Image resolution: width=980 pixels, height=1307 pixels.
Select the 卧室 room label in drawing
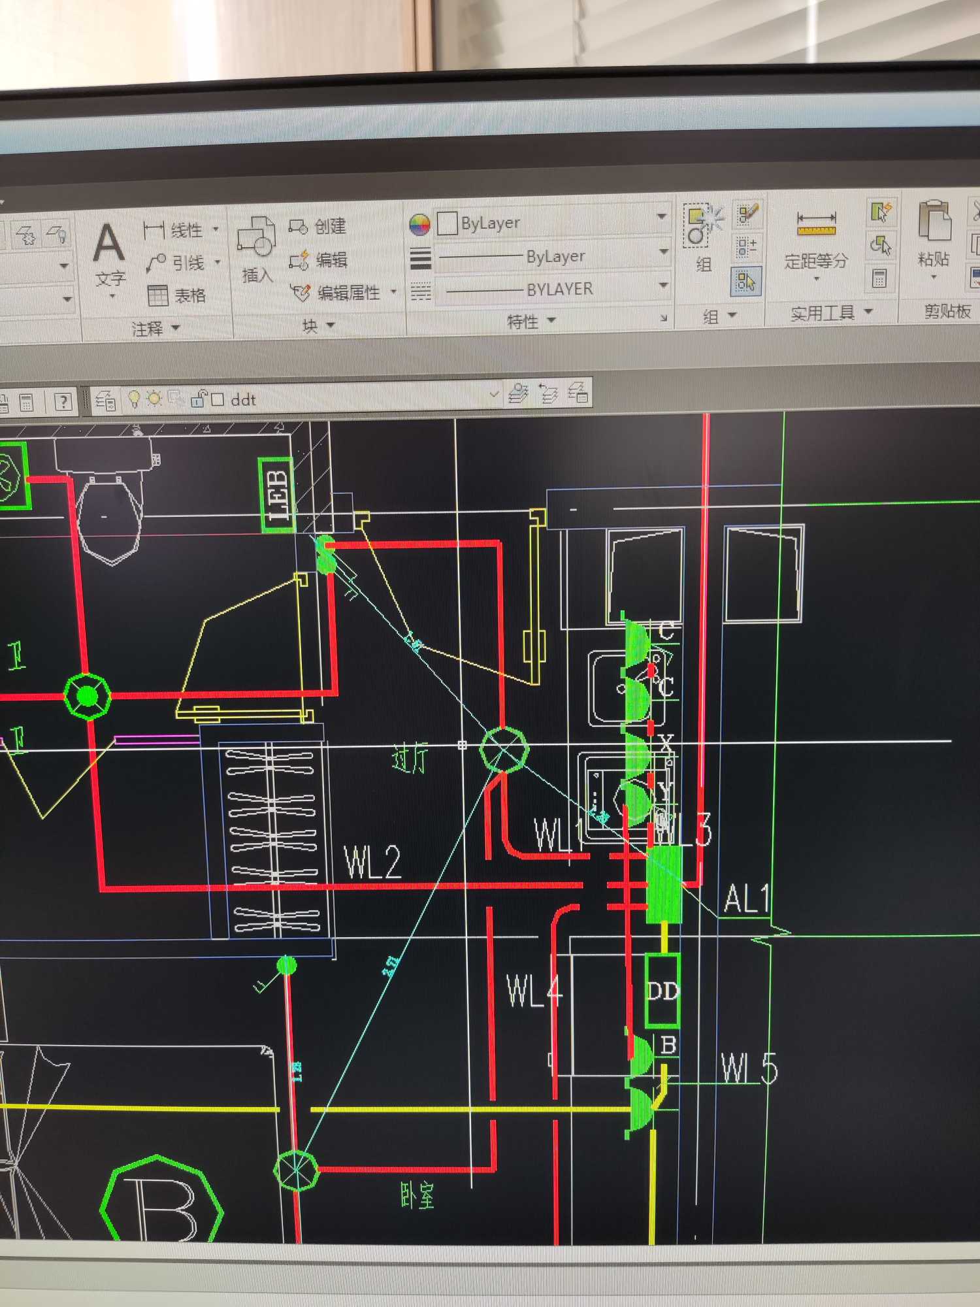point(417,1195)
